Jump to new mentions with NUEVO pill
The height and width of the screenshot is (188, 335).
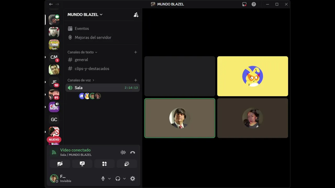(54, 140)
